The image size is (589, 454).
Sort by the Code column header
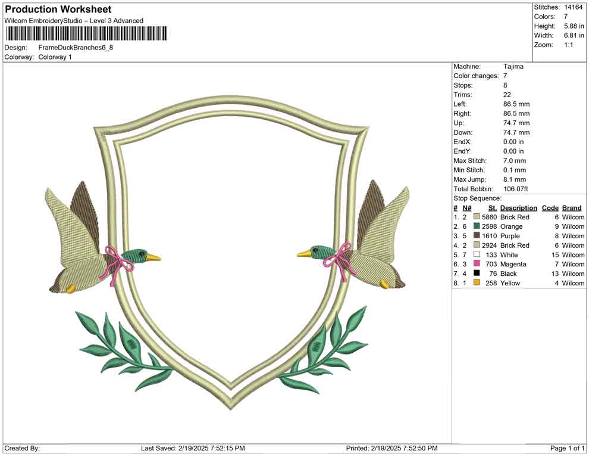550,208
